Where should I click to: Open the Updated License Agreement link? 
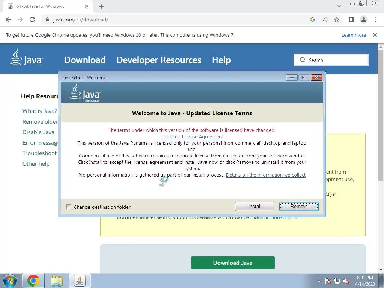[192, 136]
